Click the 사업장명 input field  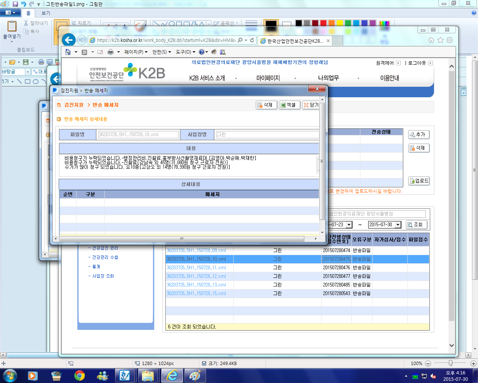[267, 135]
